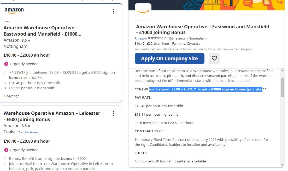Click scrollbar down arrow in job description
Viewport: 288px width, 171px height.
click(x=283, y=165)
